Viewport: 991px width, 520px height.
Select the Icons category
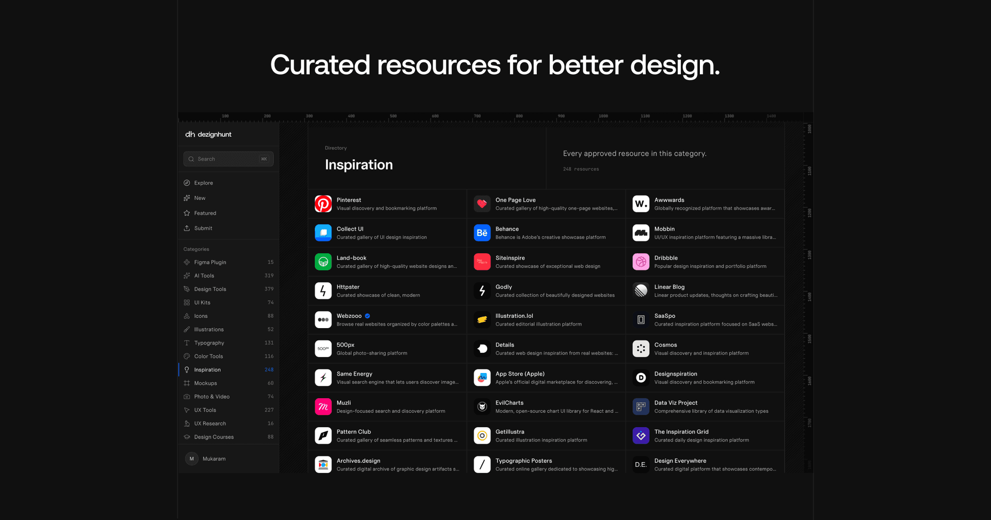tap(228, 316)
